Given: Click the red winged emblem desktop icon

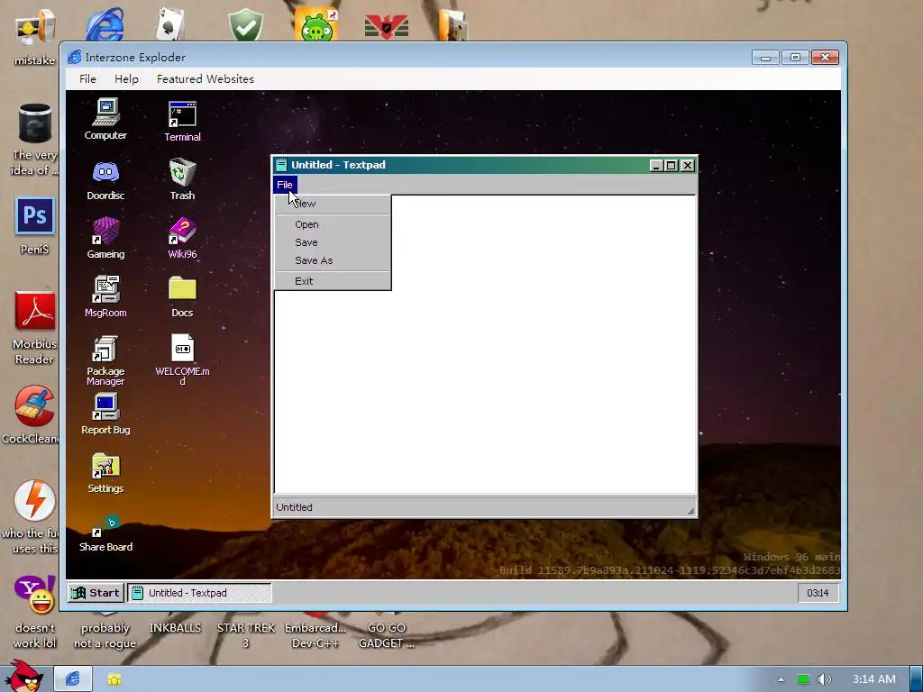Looking at the screenshot, I should coord(387,26).
